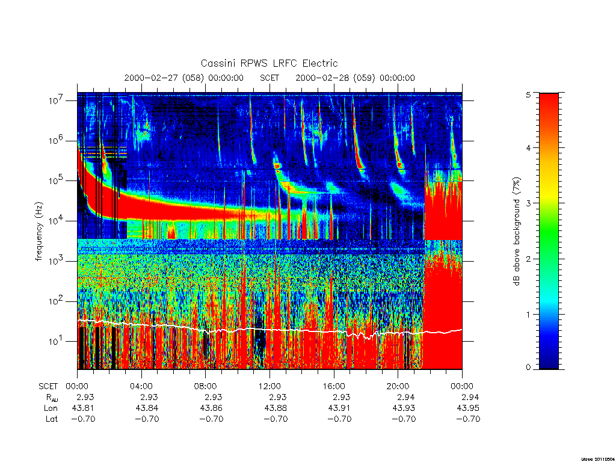Click the longitude value '43.93'

(404, 408)
